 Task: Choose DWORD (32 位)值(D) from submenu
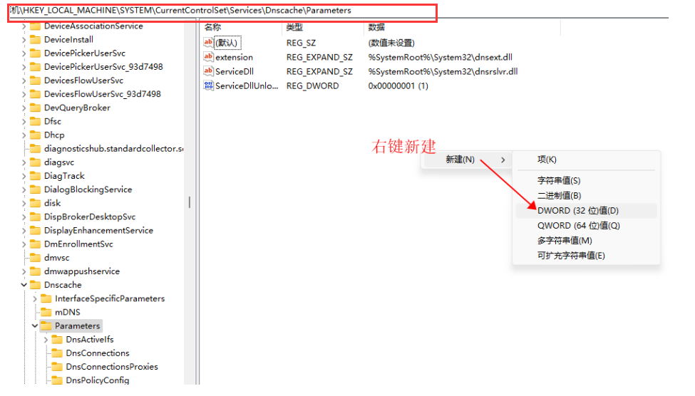pyautogui.click(x=577, y=211)
